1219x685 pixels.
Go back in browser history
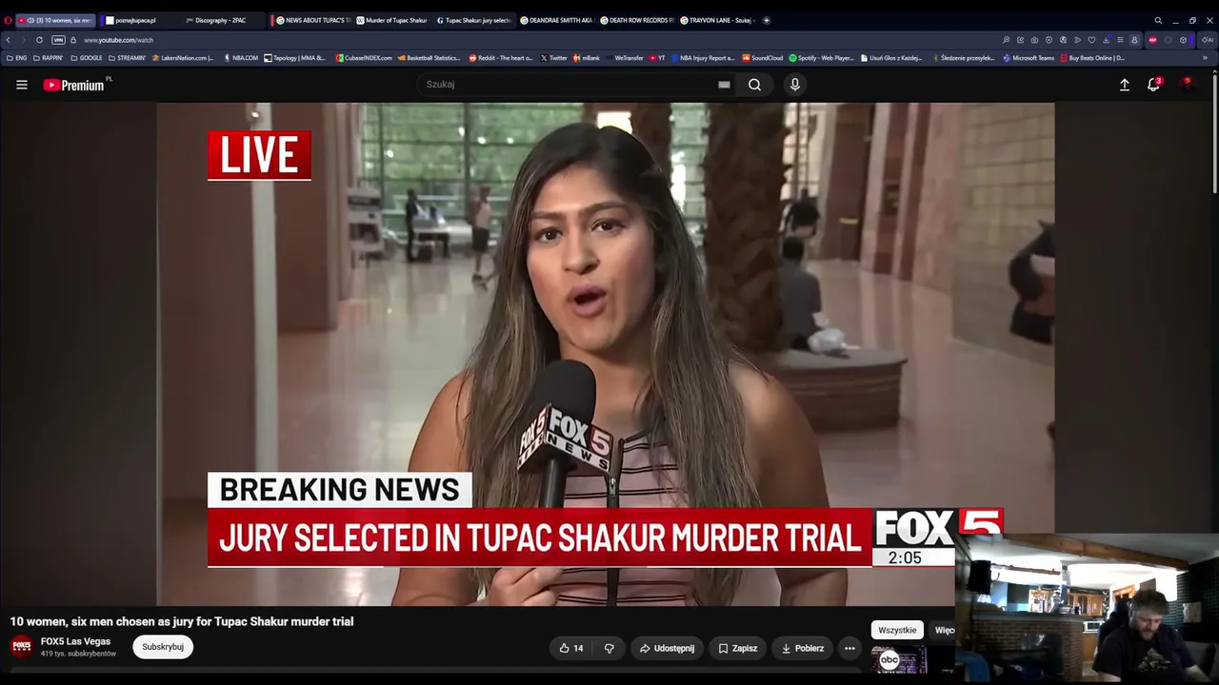click(9, 40)
